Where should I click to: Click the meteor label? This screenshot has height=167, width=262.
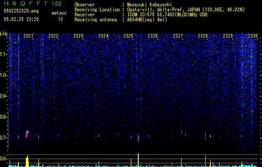point(59,13)
